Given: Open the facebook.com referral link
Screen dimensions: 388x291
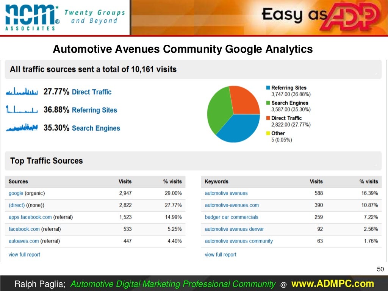Looking at the screenshot, I should coord(24,229).
